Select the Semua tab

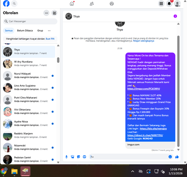pyautogui.click(x=9, y=31)
